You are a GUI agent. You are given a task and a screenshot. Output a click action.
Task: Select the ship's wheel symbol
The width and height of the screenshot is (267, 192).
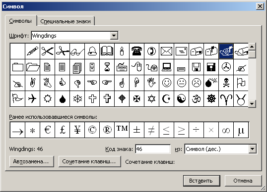(211, 98)
